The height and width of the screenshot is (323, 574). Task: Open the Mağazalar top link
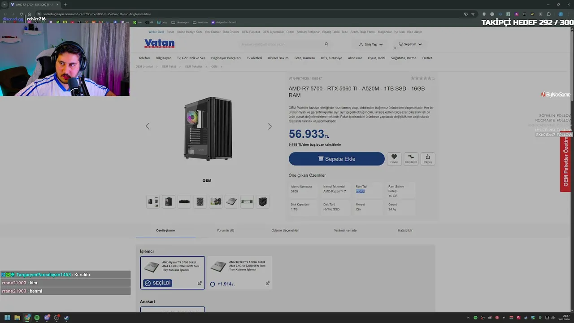(x=385, y=32)
